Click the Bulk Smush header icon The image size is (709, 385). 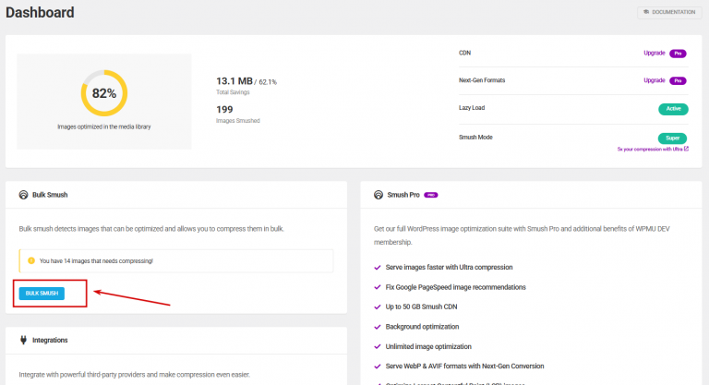point(23,195)
